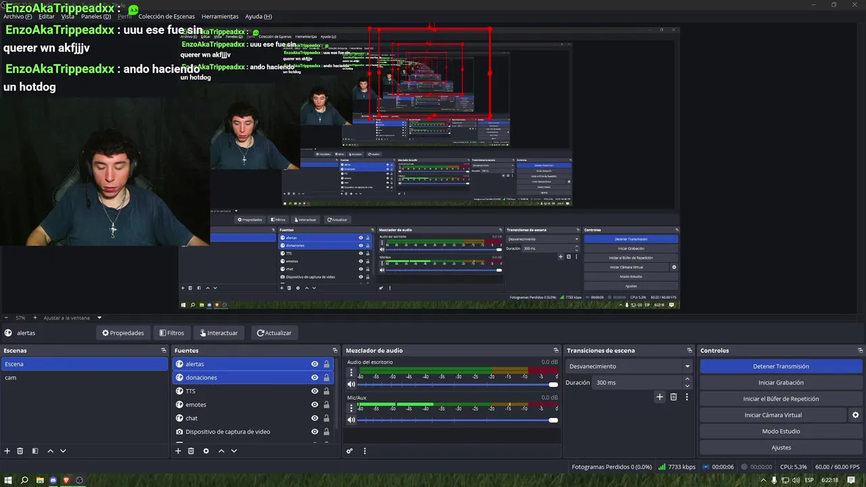
Task: Select the cam scene
Action: tap(84, 377)
